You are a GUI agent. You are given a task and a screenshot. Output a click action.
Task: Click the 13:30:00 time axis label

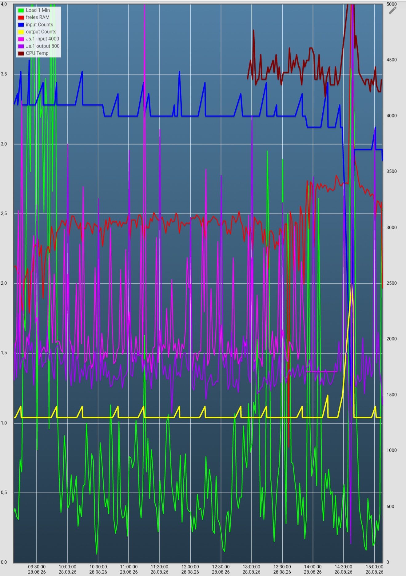tap(282, 569)
